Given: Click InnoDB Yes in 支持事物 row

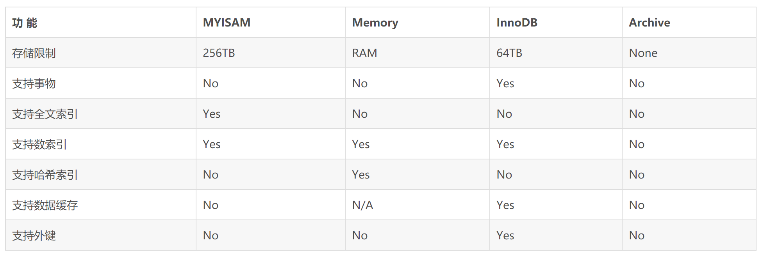Looking at the screenshot, I should 505,83.
